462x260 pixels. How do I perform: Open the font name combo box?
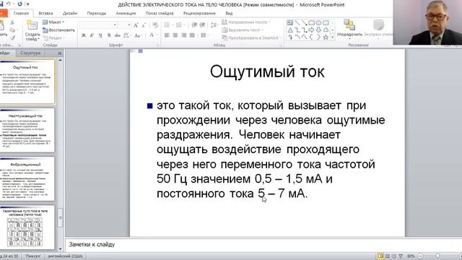click(98, 25)
